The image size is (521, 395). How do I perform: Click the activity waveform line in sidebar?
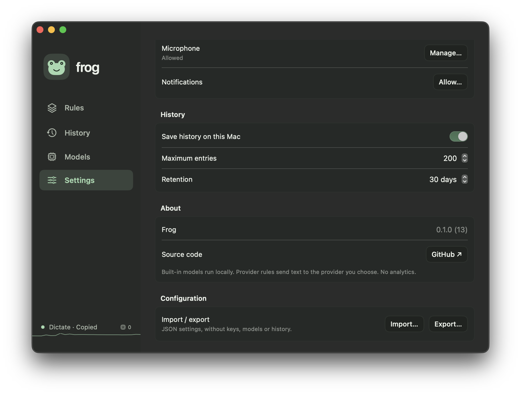86,334
